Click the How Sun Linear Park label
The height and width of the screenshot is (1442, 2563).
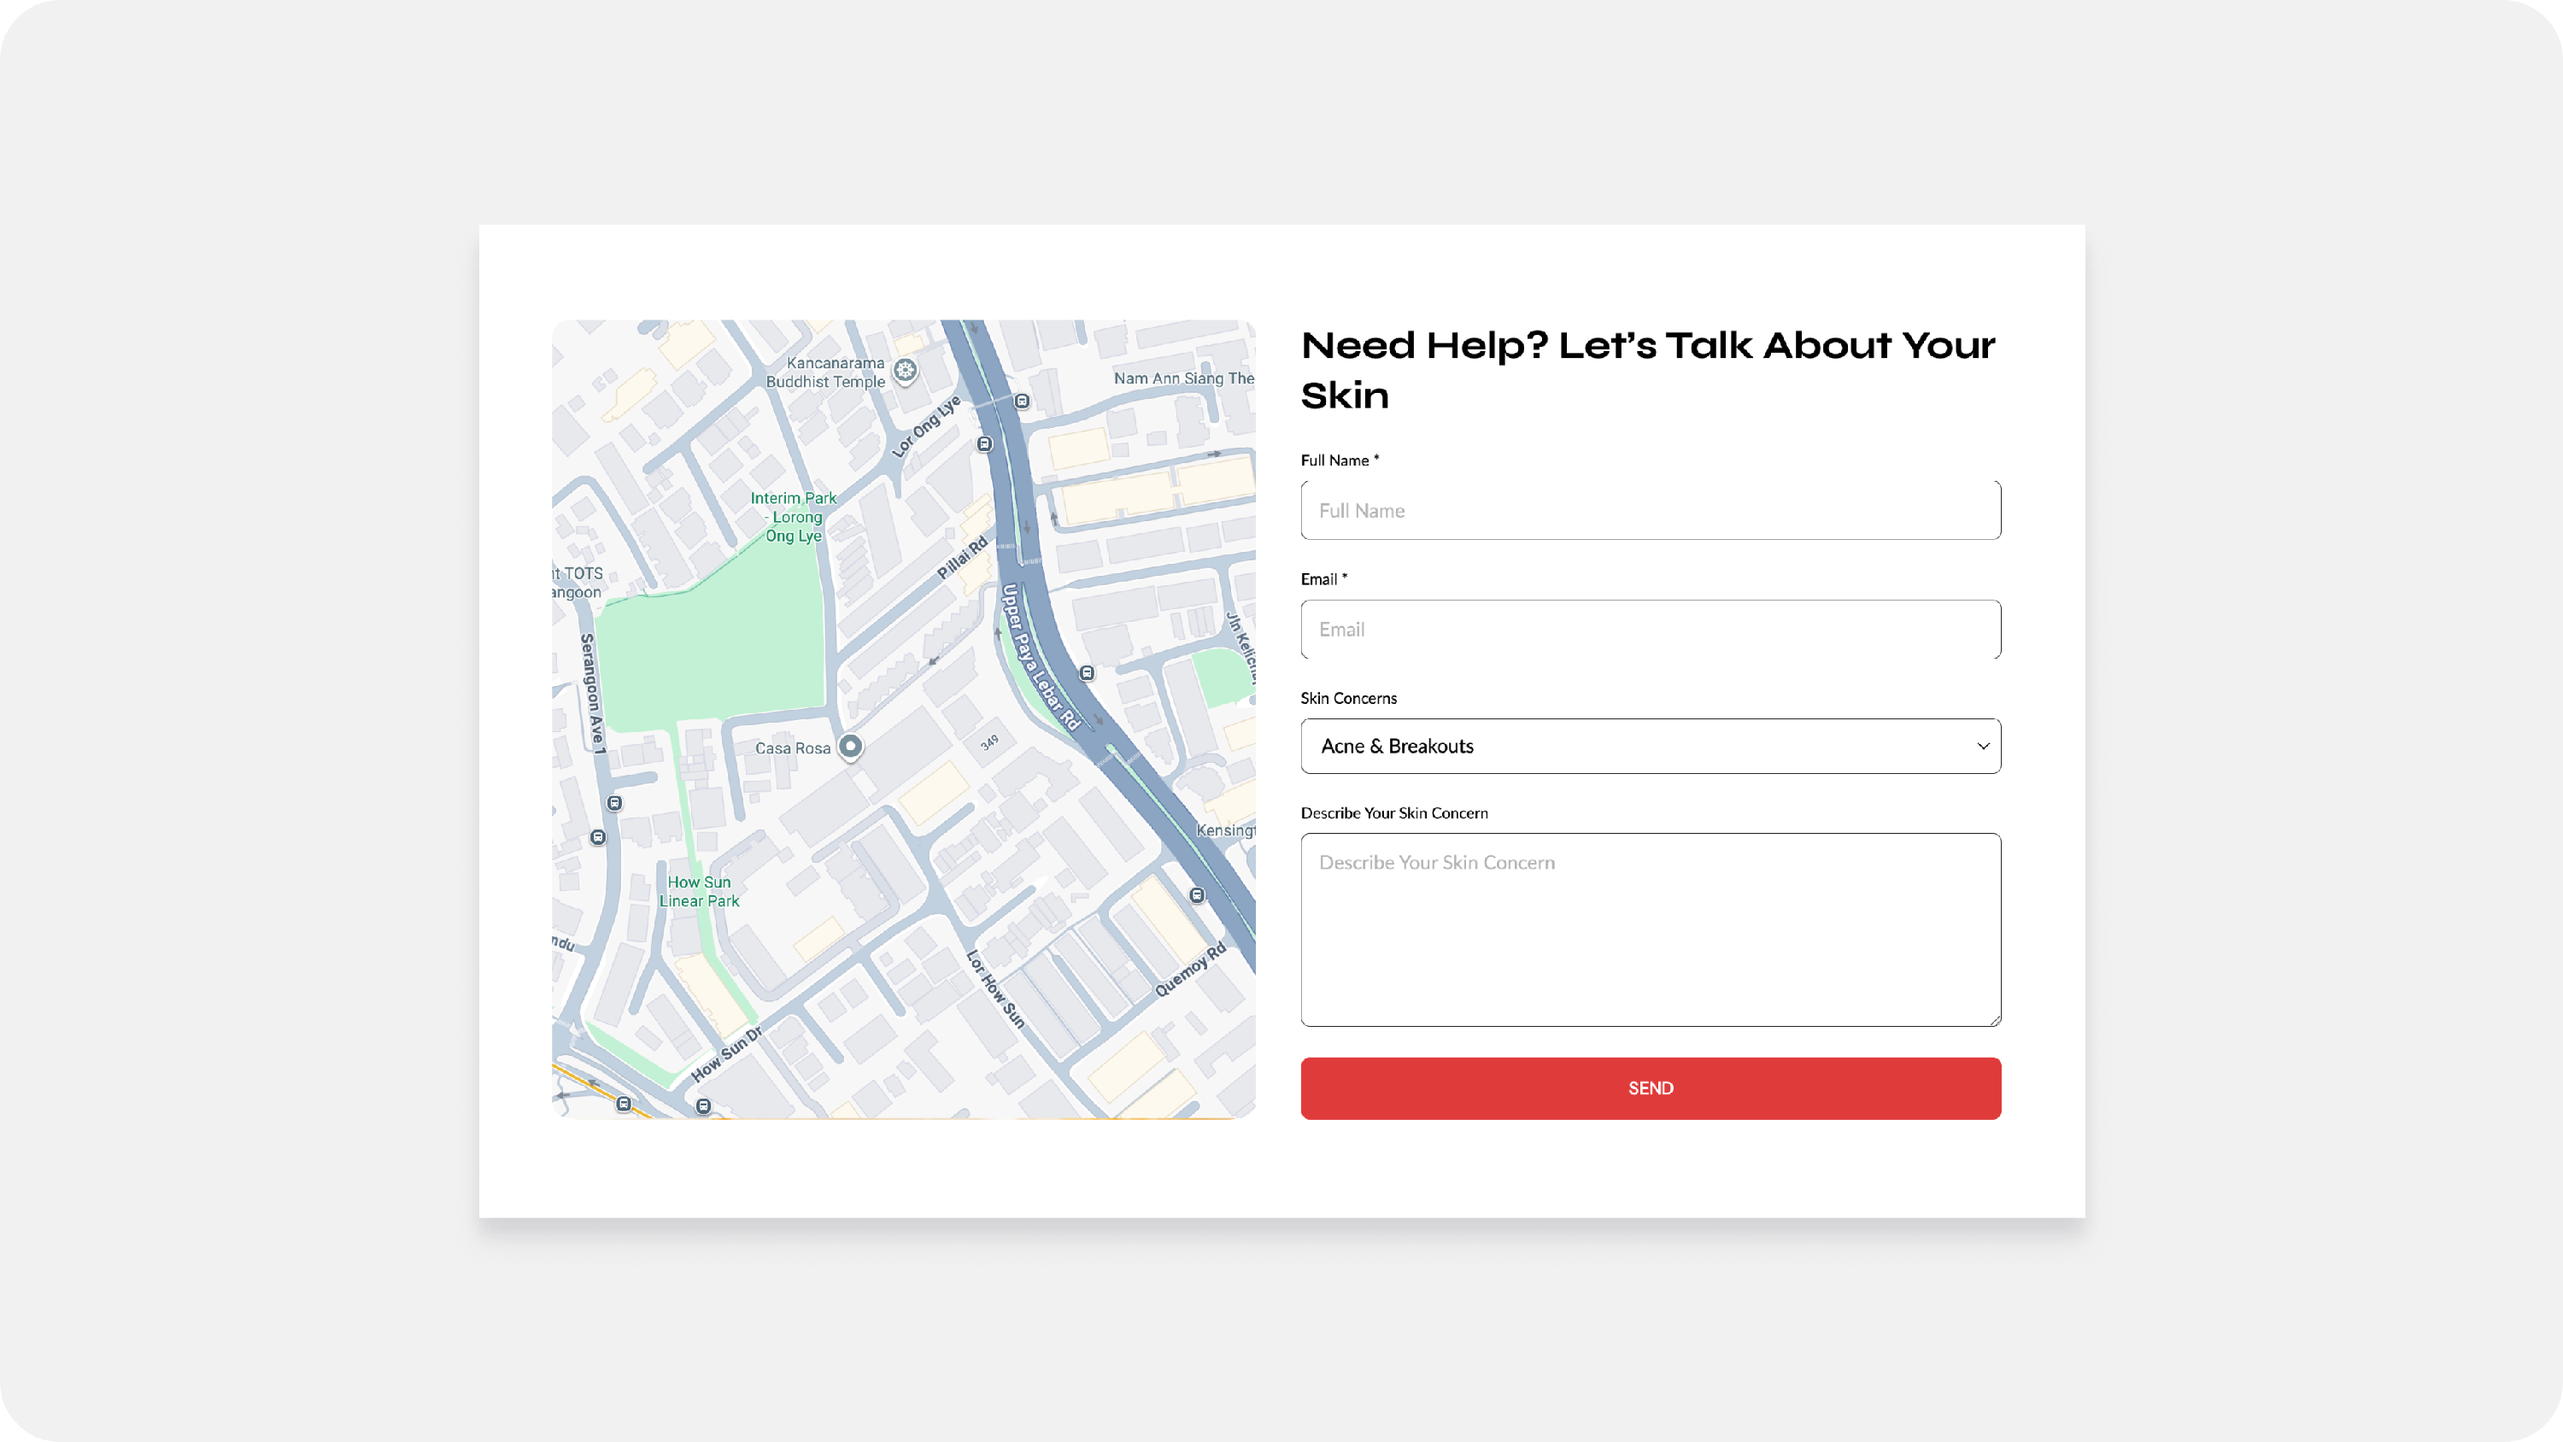point(700,892)
